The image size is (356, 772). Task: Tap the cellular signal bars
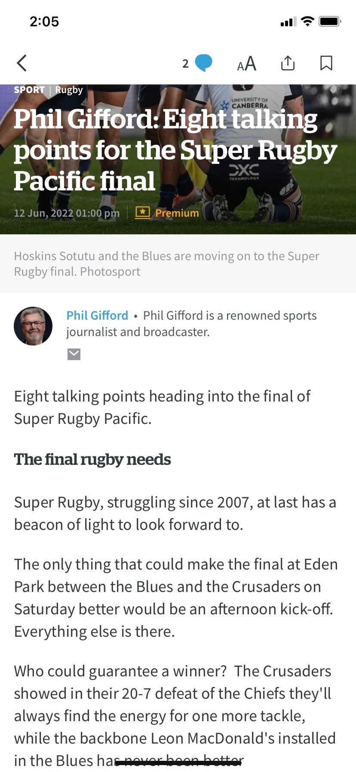[288, 22]
